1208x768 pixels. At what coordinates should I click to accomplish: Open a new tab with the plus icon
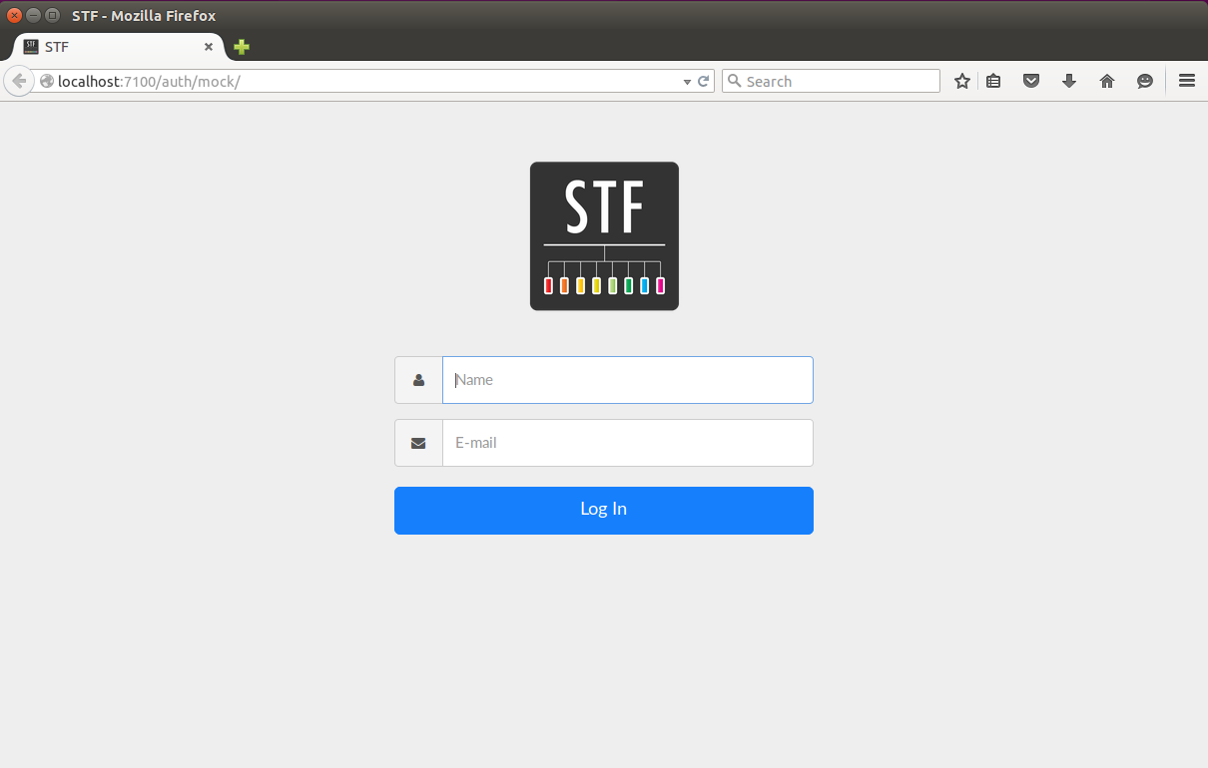point(242,47)
